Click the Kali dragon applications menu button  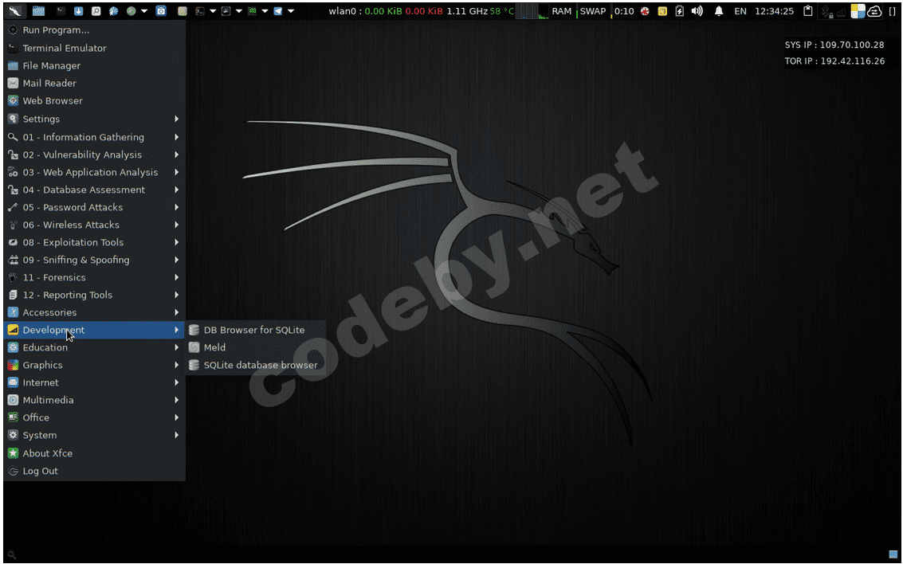coord(16,11)
